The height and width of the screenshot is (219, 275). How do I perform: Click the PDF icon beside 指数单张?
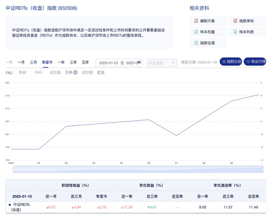235,21
